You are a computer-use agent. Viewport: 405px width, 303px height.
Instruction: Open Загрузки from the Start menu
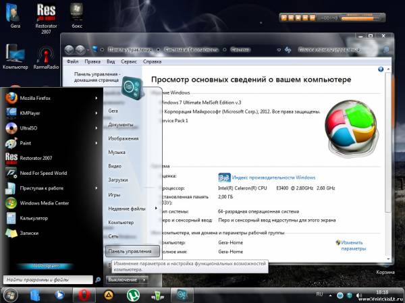117,180
